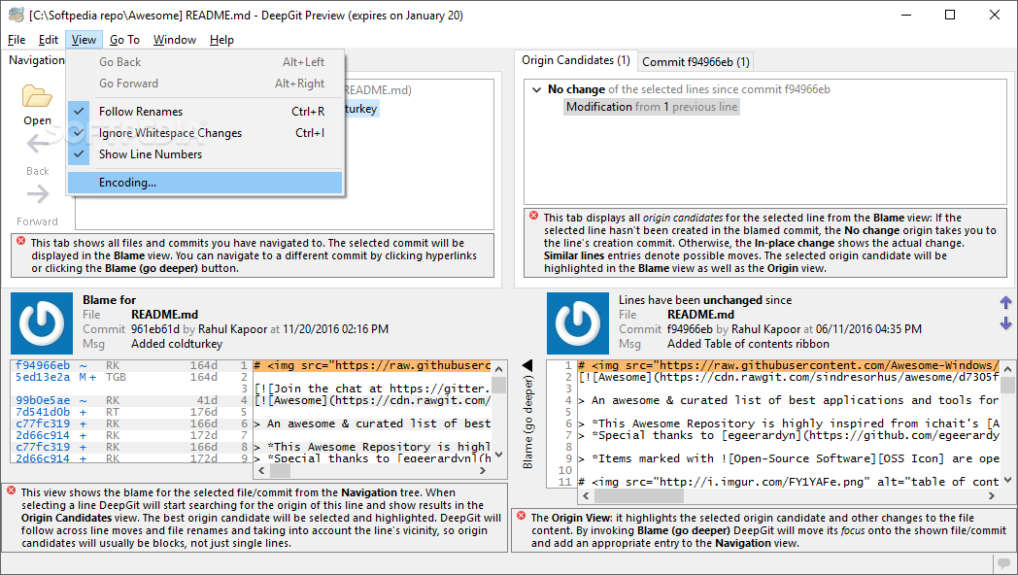The width and height of the screenshot is (1018, 575).
Task: Click the avatar image in Origin view panel
Action: (578, 323)
